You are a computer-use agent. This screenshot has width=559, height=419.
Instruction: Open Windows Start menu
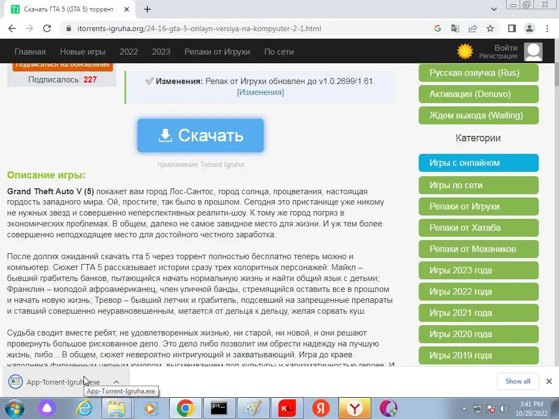click(15, 408)
